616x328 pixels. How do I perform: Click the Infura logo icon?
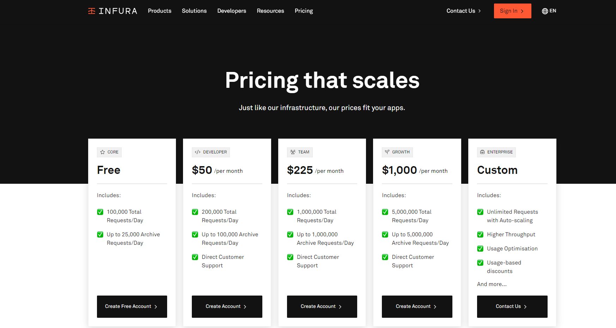pyautogui.click(x=92, y=11)
